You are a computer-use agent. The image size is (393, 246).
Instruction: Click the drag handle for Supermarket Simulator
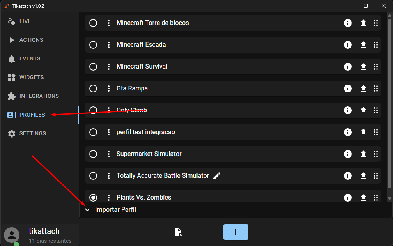(x=376, y=154)
